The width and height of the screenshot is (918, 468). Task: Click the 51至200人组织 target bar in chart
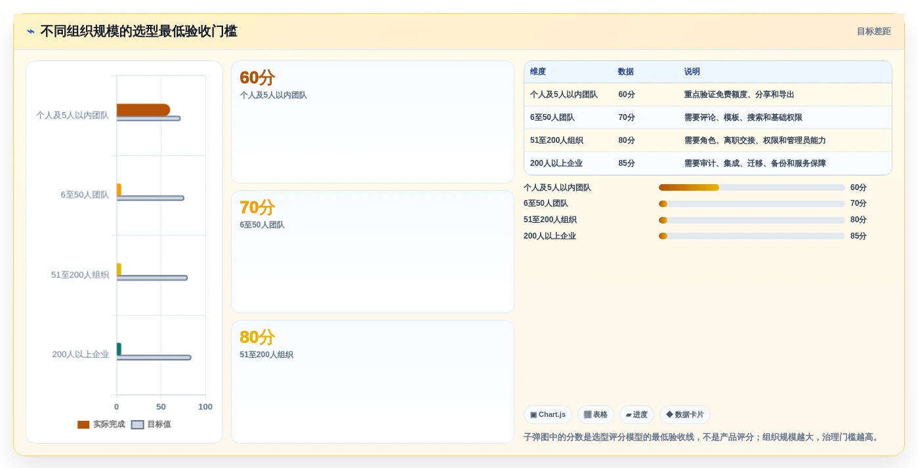(152, 278)
